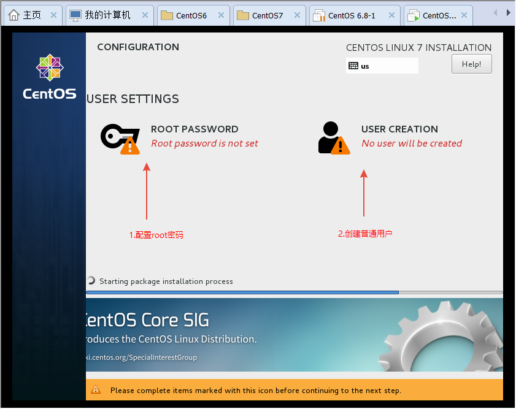The image size is (516, 409).
Task: Close the CentOS... running VM tab
Action: 464,15
